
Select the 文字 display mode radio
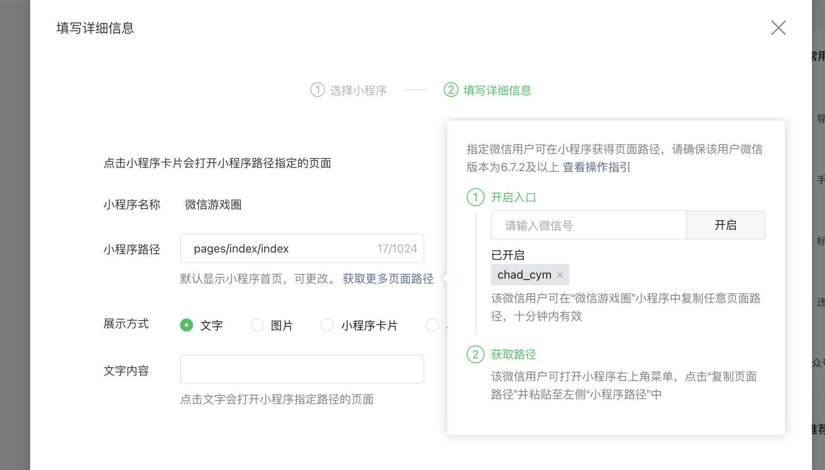[x=187, y=325]
